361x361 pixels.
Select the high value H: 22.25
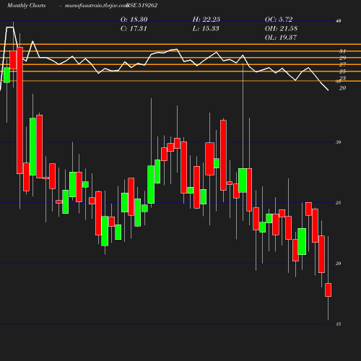[x=206, y=19]
